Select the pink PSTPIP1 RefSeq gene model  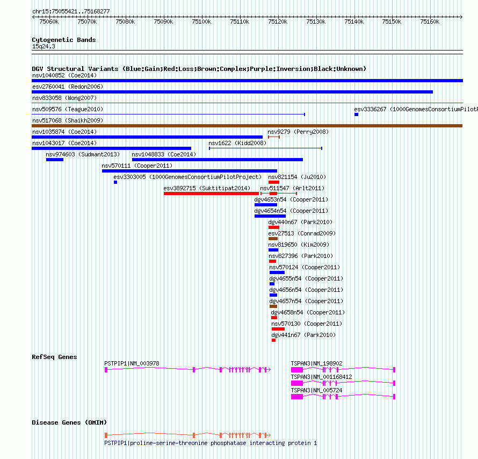click(187, 370)
